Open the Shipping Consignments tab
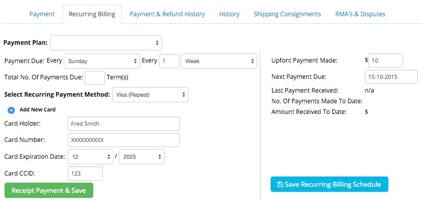The height and width of the screenshot is (202, 422). 287,14
